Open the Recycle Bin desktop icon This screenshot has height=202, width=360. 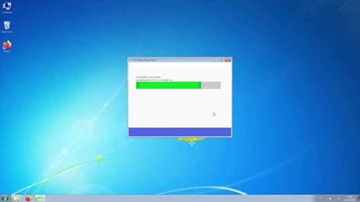tap(7, 27)
